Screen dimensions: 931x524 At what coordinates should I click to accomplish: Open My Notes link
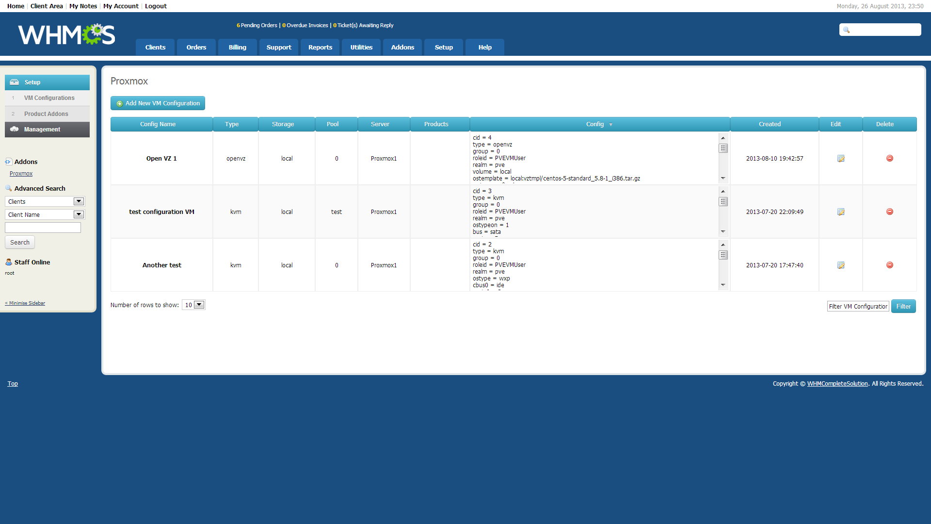[83, 6]
